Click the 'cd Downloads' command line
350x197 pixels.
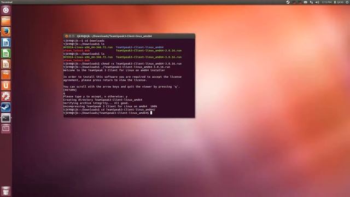coord(84,41)
